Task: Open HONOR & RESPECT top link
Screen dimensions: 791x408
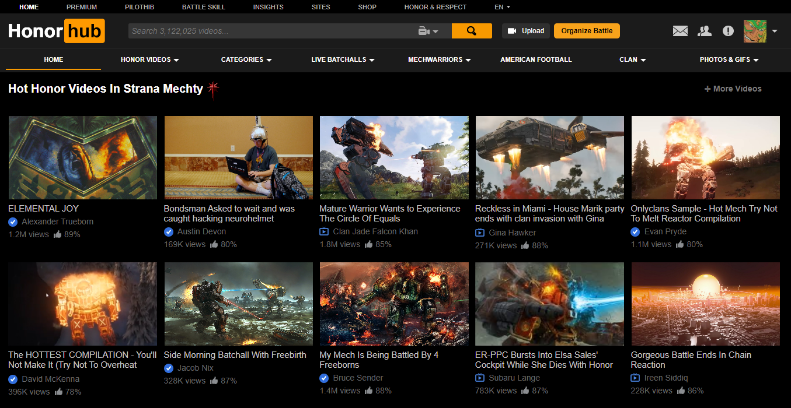Action: click(x=435, y=7)
